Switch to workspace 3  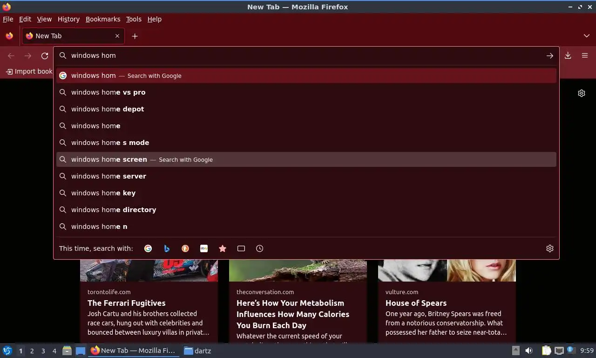click(43, 351)
